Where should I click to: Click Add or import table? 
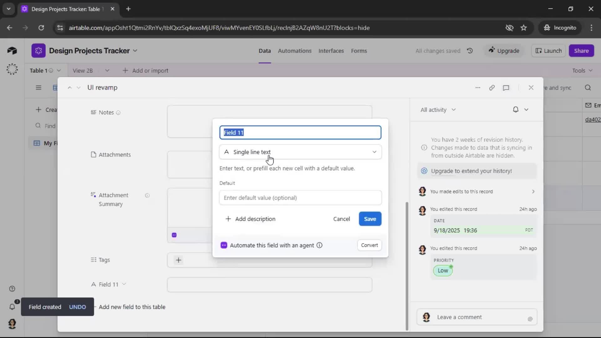146,71
